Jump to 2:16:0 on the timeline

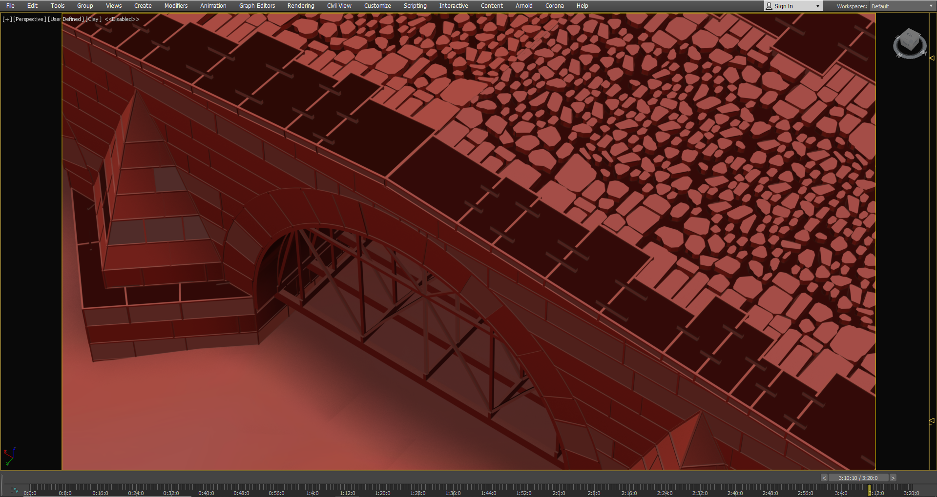[x=629, y=493]
